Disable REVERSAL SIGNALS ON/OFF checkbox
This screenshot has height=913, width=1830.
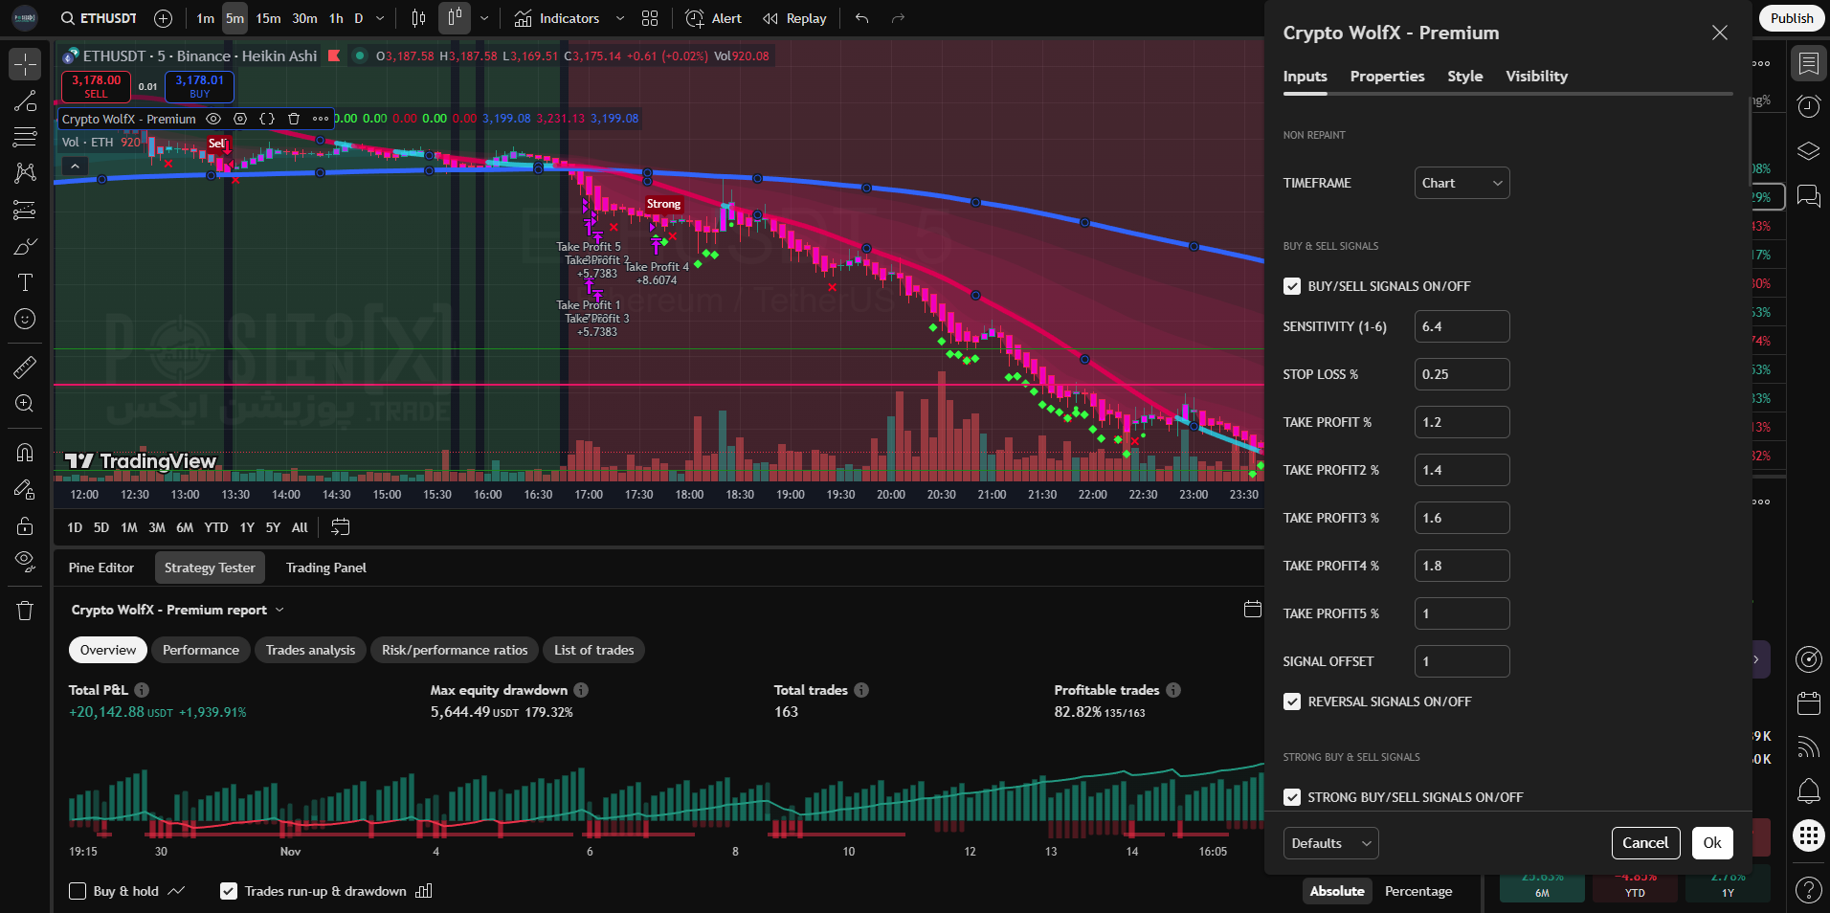1292,701
